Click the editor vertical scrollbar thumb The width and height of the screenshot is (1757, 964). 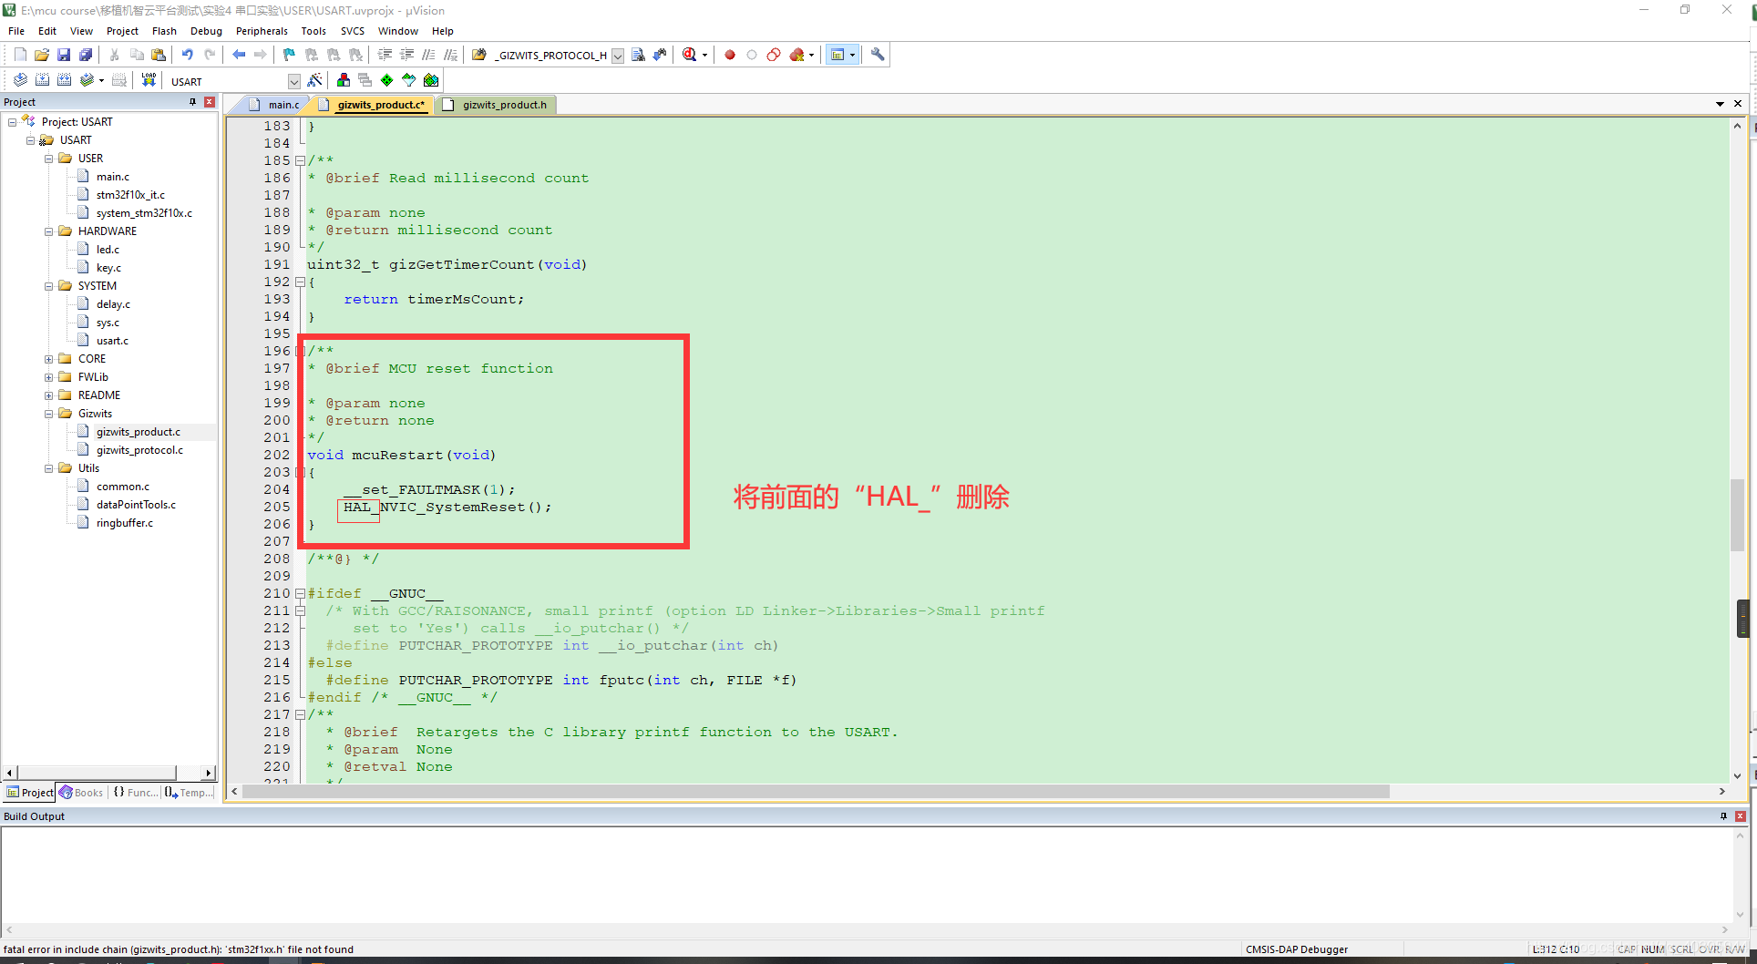coord(1737,514)
